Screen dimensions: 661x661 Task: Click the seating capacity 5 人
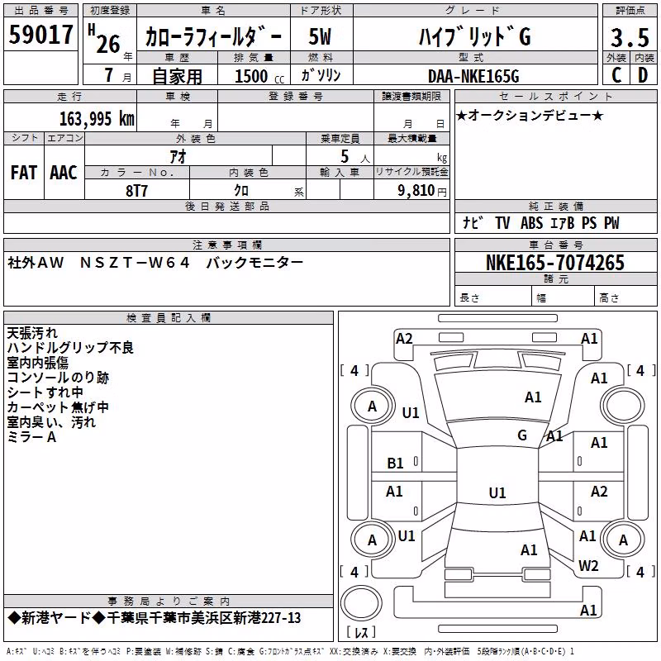(354, 157)
